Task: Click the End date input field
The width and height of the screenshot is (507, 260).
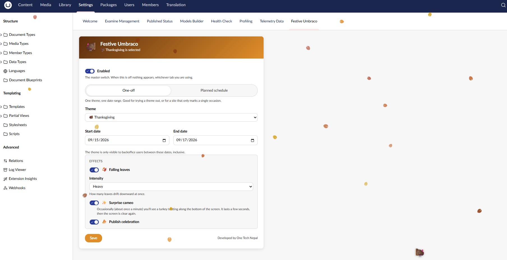Action: coord(215,140)
